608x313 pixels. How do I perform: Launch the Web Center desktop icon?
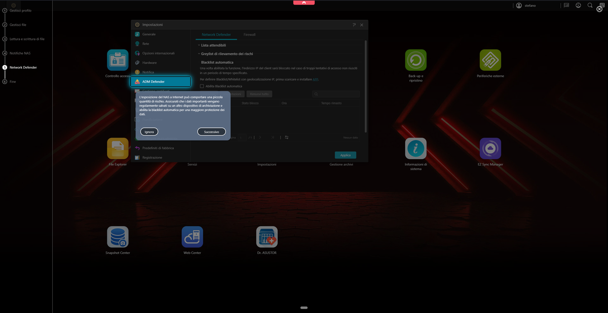[192, 237]
